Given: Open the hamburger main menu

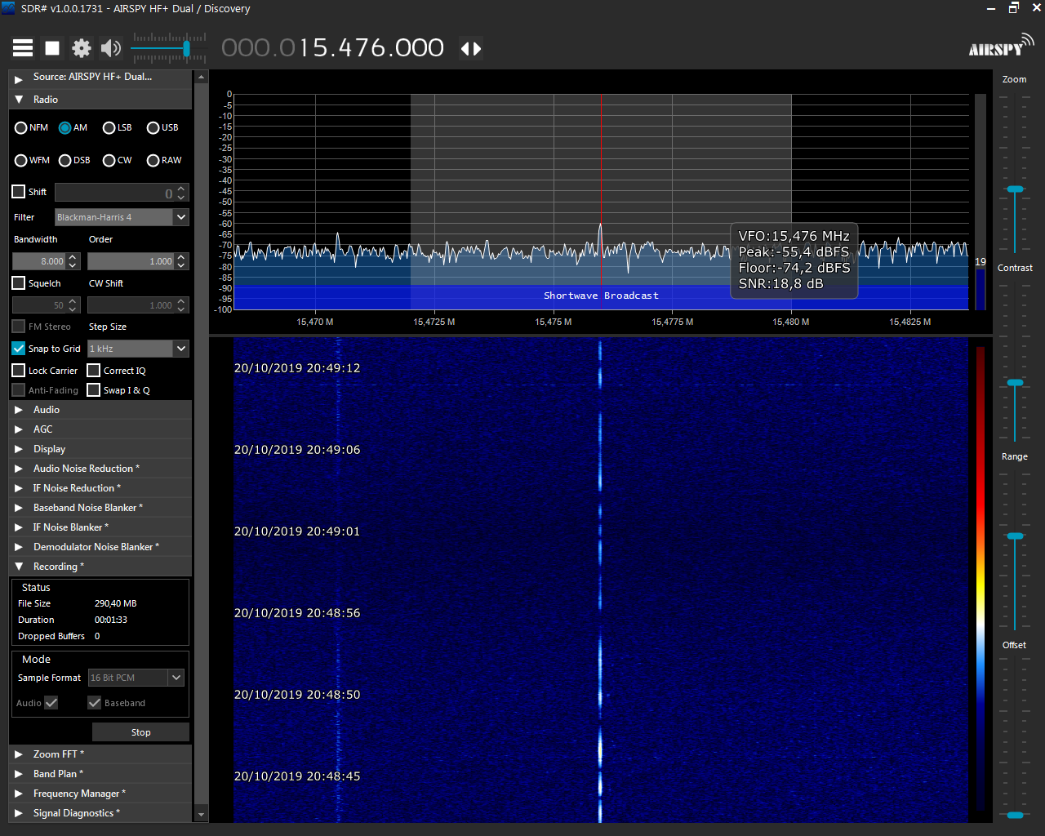Looking at the screenshot, I should click(x=23, y=48).
